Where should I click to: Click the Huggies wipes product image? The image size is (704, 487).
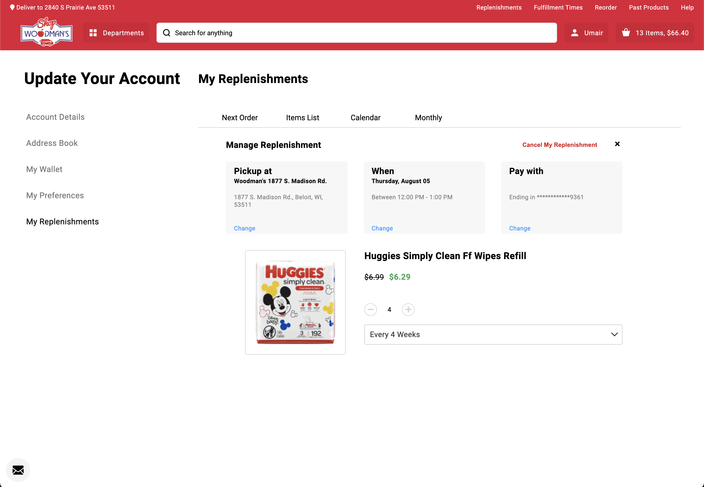(295, 302)
